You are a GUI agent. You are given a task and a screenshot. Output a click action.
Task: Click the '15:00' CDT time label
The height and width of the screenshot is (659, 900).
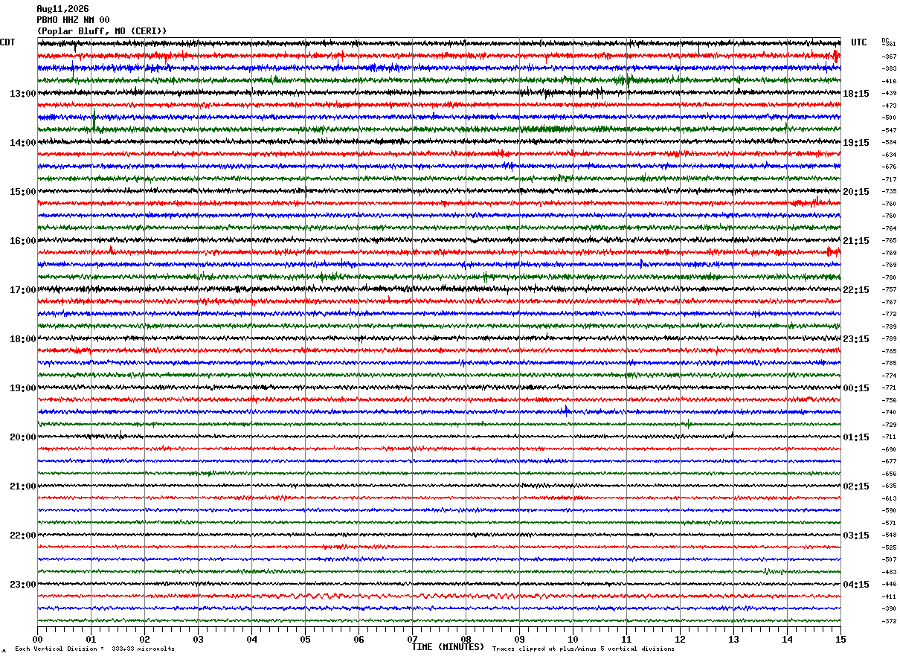point(23,192)
